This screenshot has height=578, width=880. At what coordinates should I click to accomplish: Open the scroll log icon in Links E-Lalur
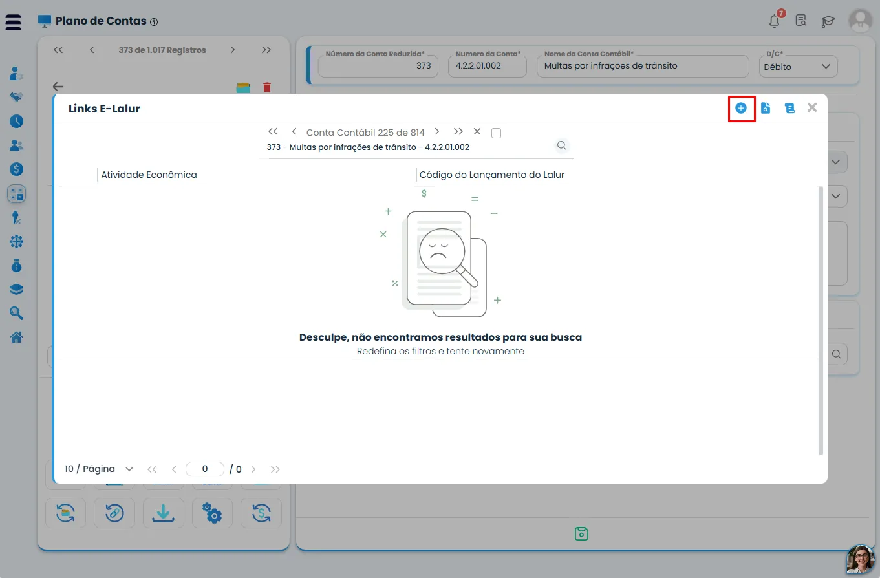pyautogui.click(x=789, y=108)
